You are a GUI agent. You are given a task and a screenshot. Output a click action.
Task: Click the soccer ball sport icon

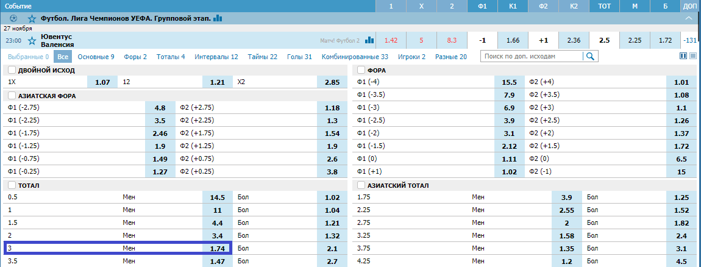pos(13,18)
